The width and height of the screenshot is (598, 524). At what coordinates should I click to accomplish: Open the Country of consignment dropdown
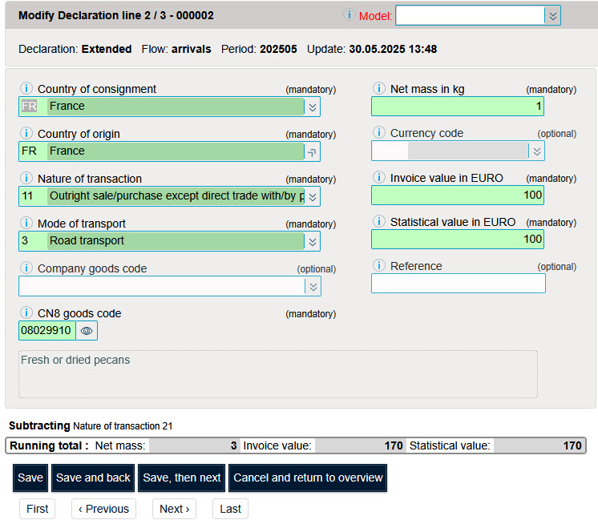312,107
